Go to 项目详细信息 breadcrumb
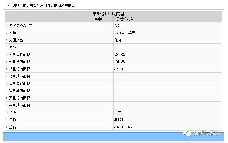The image size is (228, 143). point(50,5)
